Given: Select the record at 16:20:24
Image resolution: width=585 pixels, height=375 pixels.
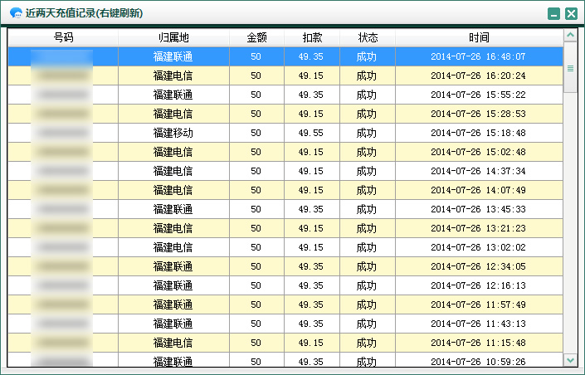Looking at the screenshot, I should pyautogui.click(x=285, y=75).
